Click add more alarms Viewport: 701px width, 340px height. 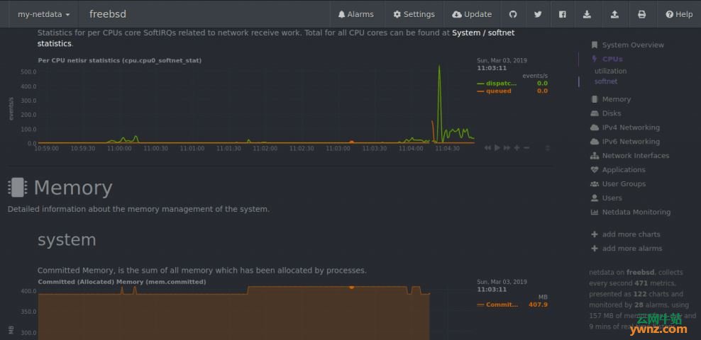(x=631, y=249)
